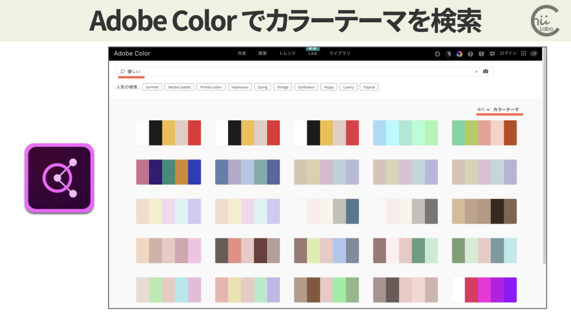571x321 pixels.
Task: Open the 作成 menu item
Action: point(241,53)
